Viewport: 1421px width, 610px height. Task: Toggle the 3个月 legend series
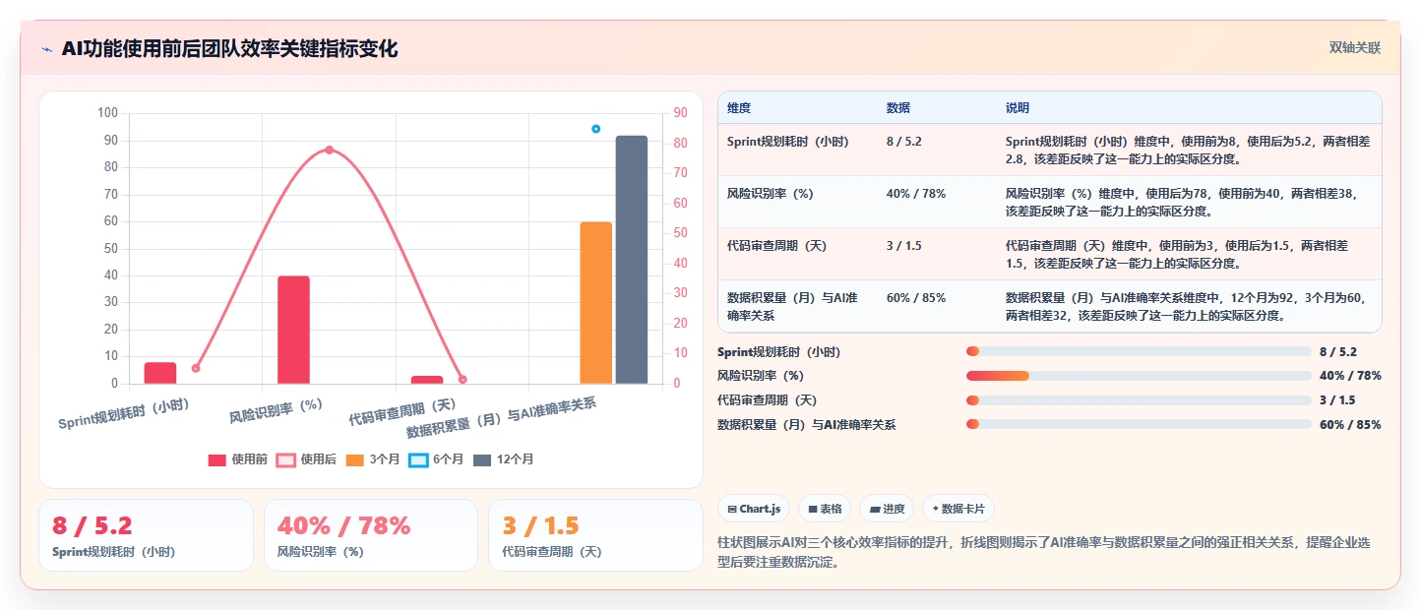tap(373, 459)
